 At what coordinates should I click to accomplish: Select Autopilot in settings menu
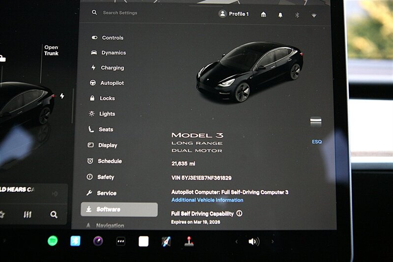click(112, 83)
